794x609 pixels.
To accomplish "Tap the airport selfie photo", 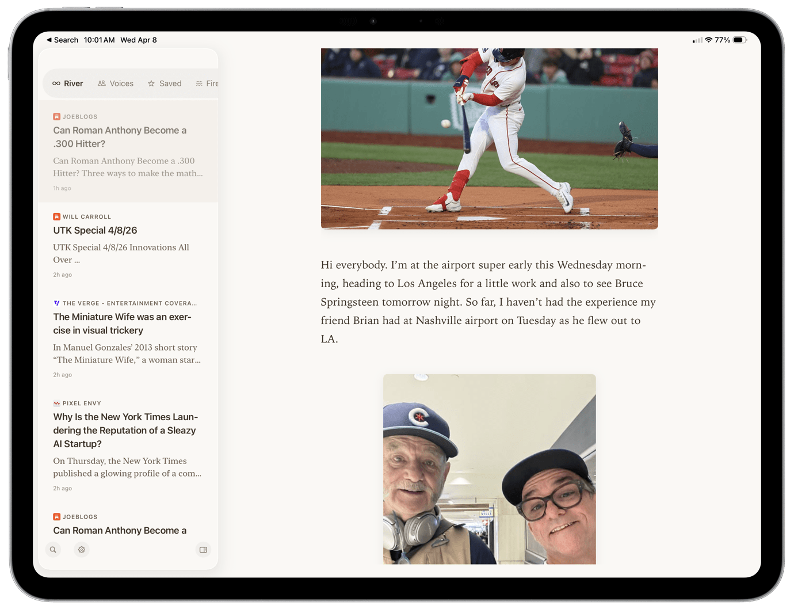I will (x=489, y=469).
